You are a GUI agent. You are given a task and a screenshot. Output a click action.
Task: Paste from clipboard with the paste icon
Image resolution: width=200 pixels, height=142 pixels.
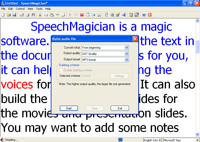tap(52, 15)
